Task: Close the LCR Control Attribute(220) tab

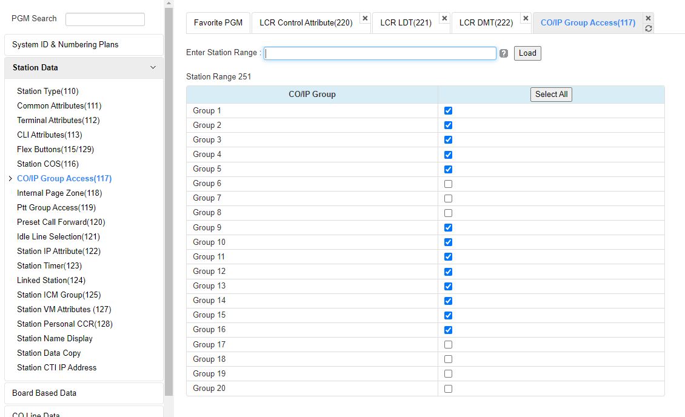Action: pyautogui.click(x=365, y=18)
